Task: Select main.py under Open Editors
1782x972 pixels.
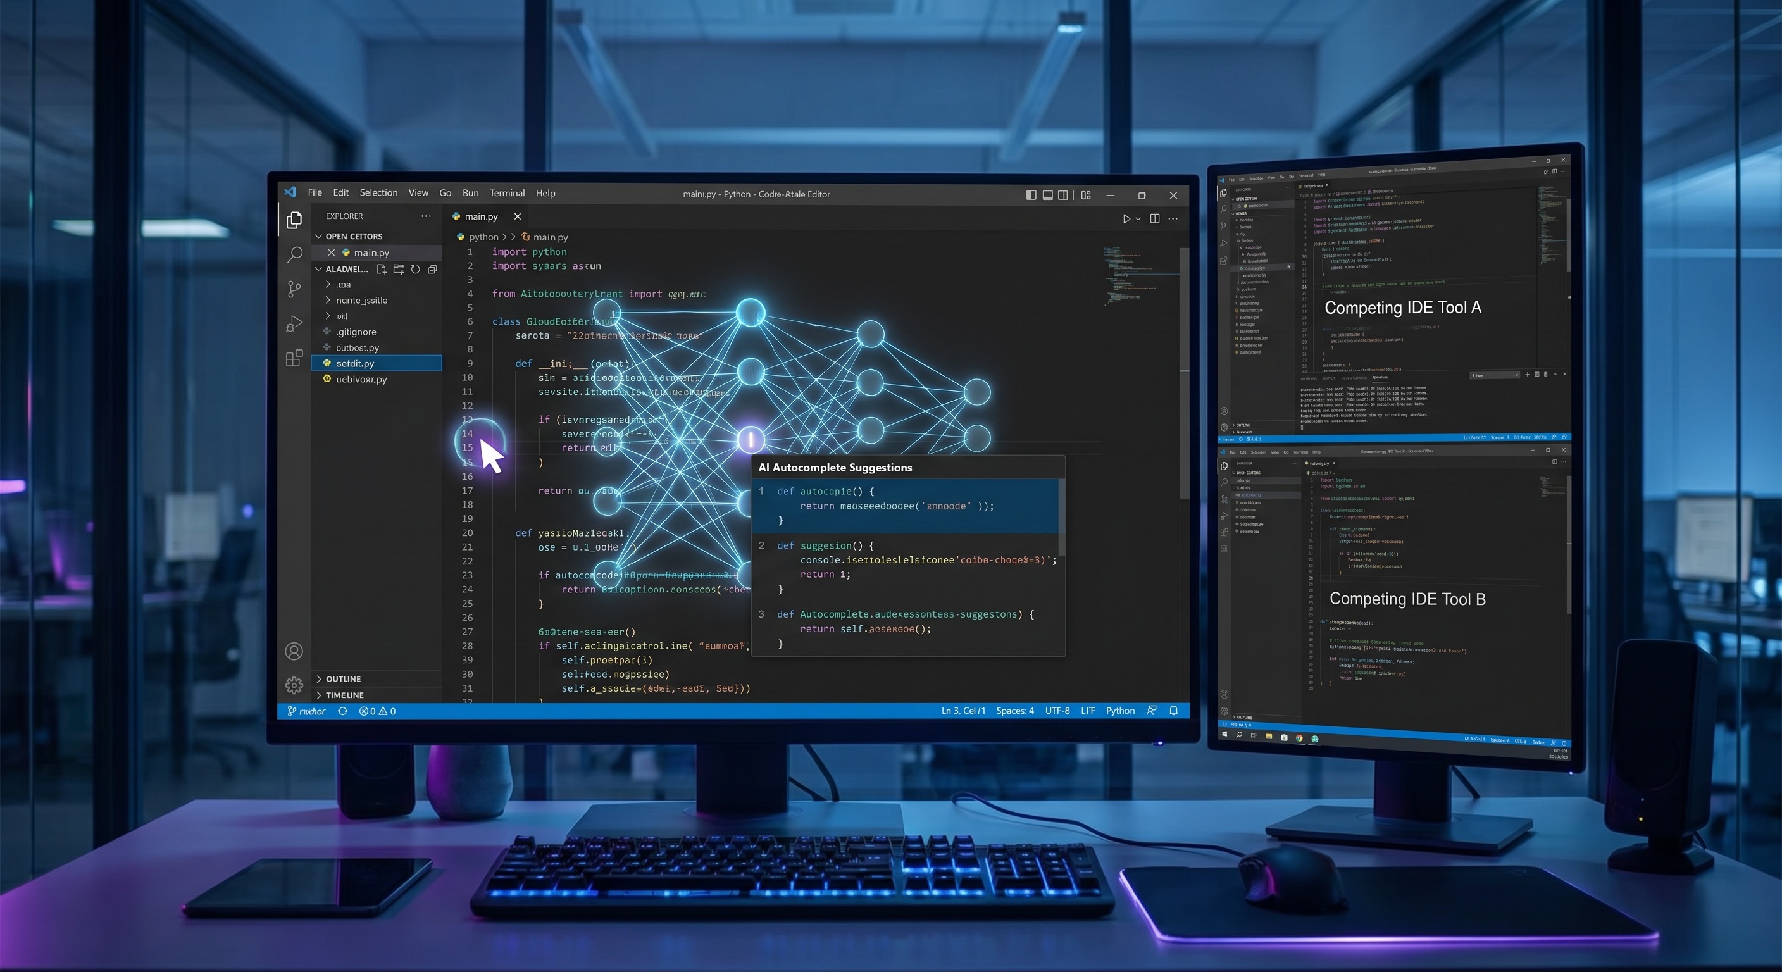Action: 377,252
